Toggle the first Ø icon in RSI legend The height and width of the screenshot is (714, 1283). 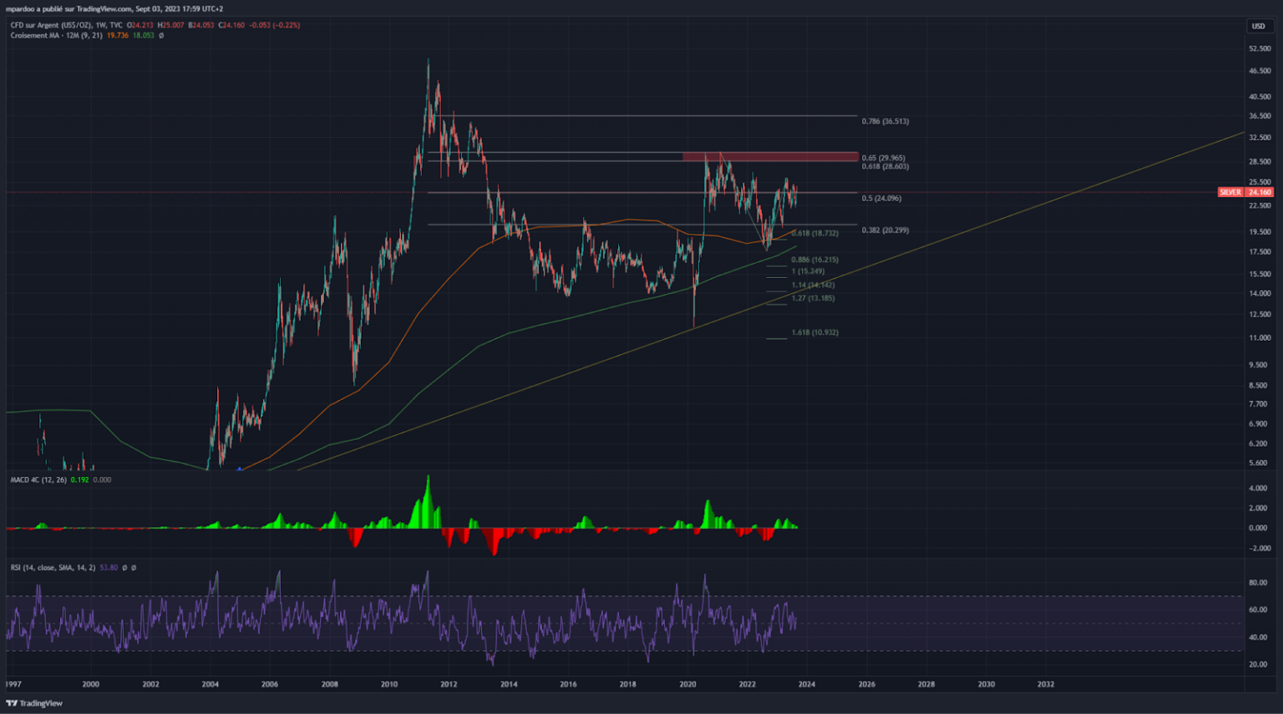[124, 566]
